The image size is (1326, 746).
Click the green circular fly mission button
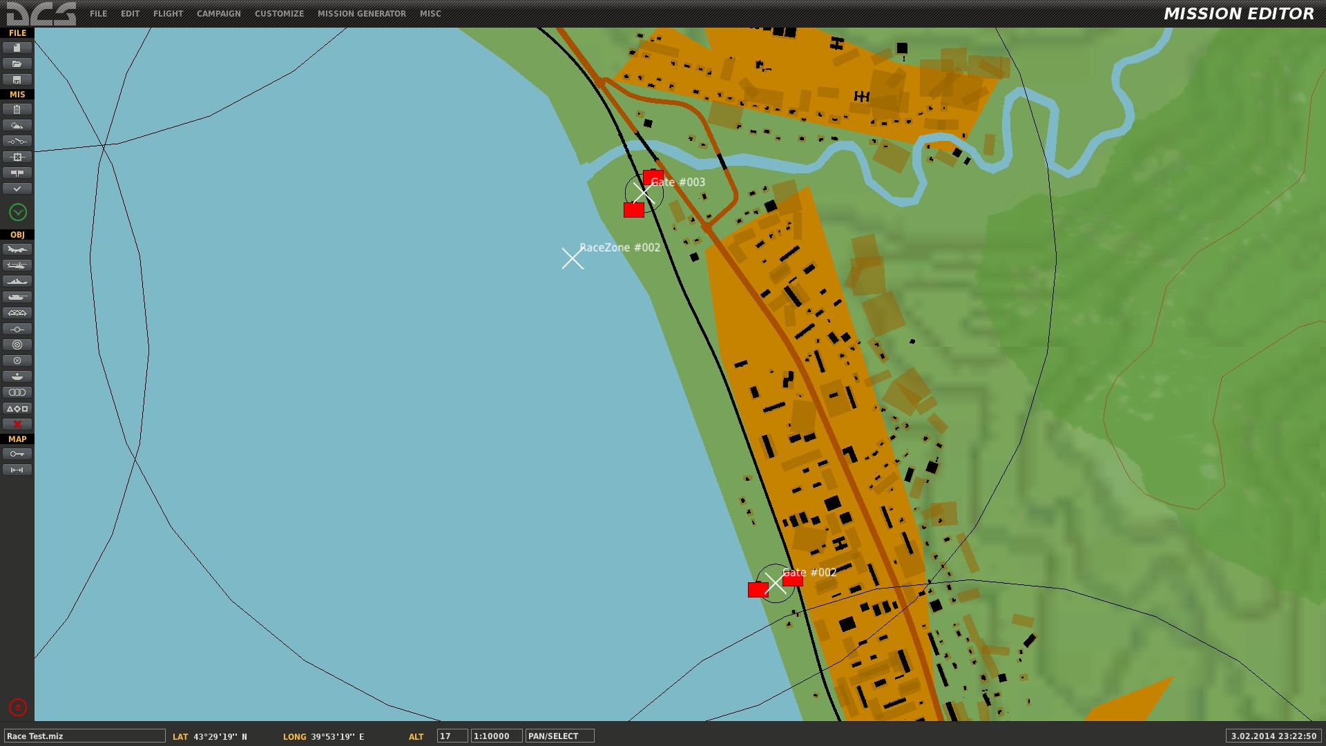click(x=18, y=212)
